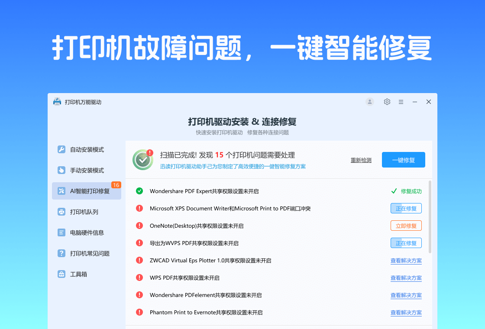Click the 打印机万能驱动 window title
Viewport: 485px width, 329px height.
83,102
